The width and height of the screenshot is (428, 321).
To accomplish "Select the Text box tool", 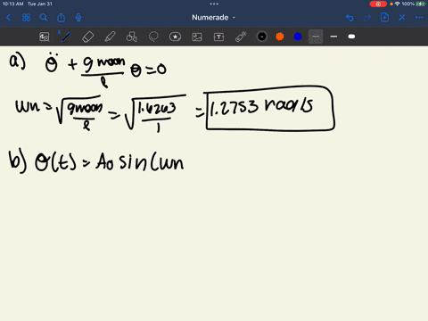I will click(x=218, y=37).
